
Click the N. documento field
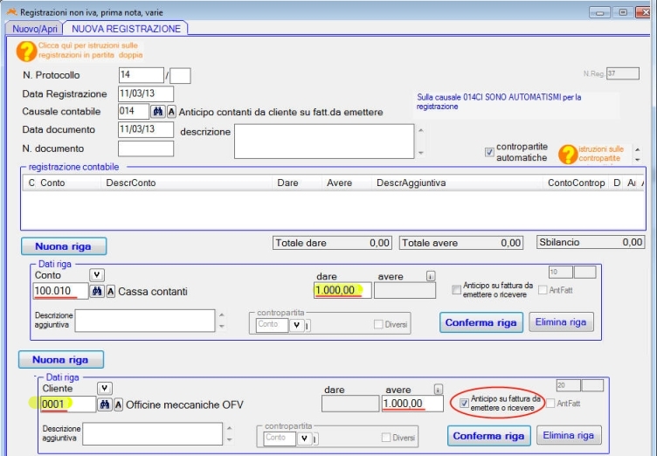146,149
